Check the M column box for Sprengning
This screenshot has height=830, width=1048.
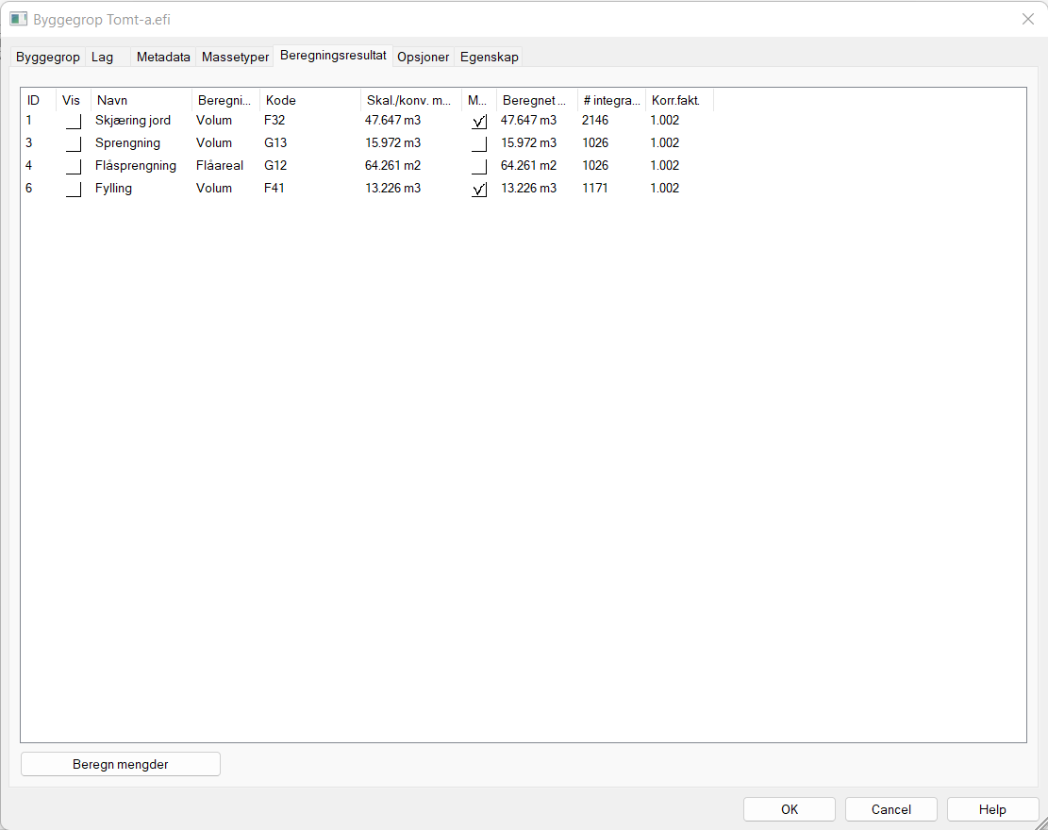[x=479, y=143]
